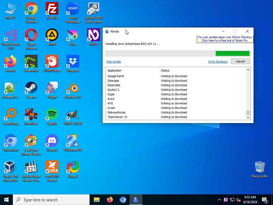Image resolution: width=273 pixels, height=205 pixels.
Task: Select the Google Chrome desktop shortcut
Action: pos(31,13)
